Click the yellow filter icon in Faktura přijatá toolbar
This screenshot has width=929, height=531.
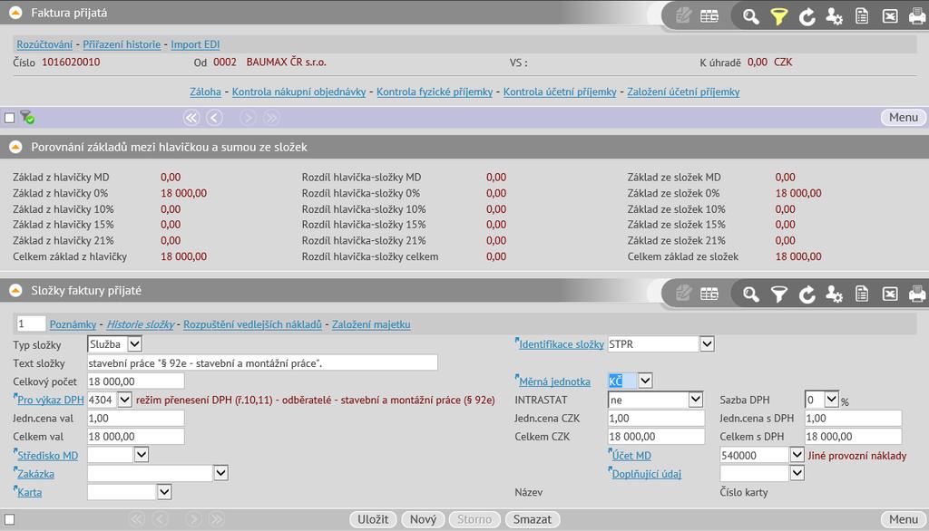click(x=778, y=16)
